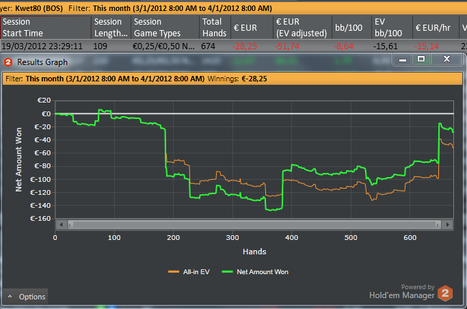This screenshot has height=309, width=467.
Task: Click the -15,14 EUR/hr cell
Action: (x=427, y=46)
